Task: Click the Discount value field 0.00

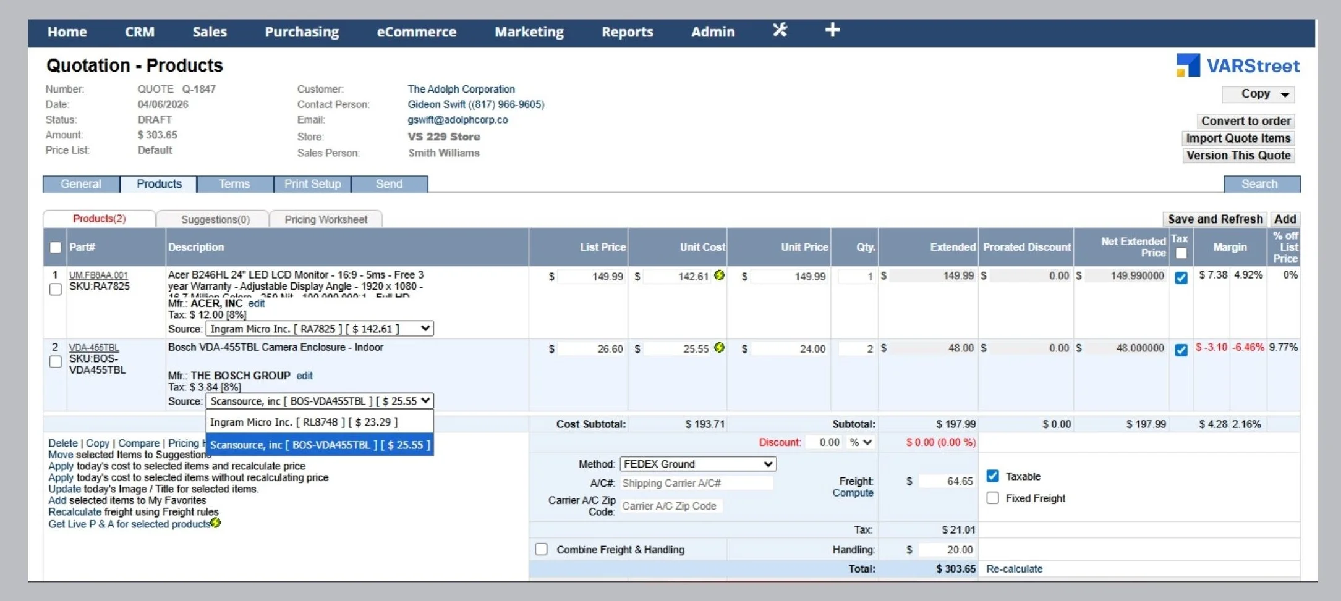Action: click(823, 442)
